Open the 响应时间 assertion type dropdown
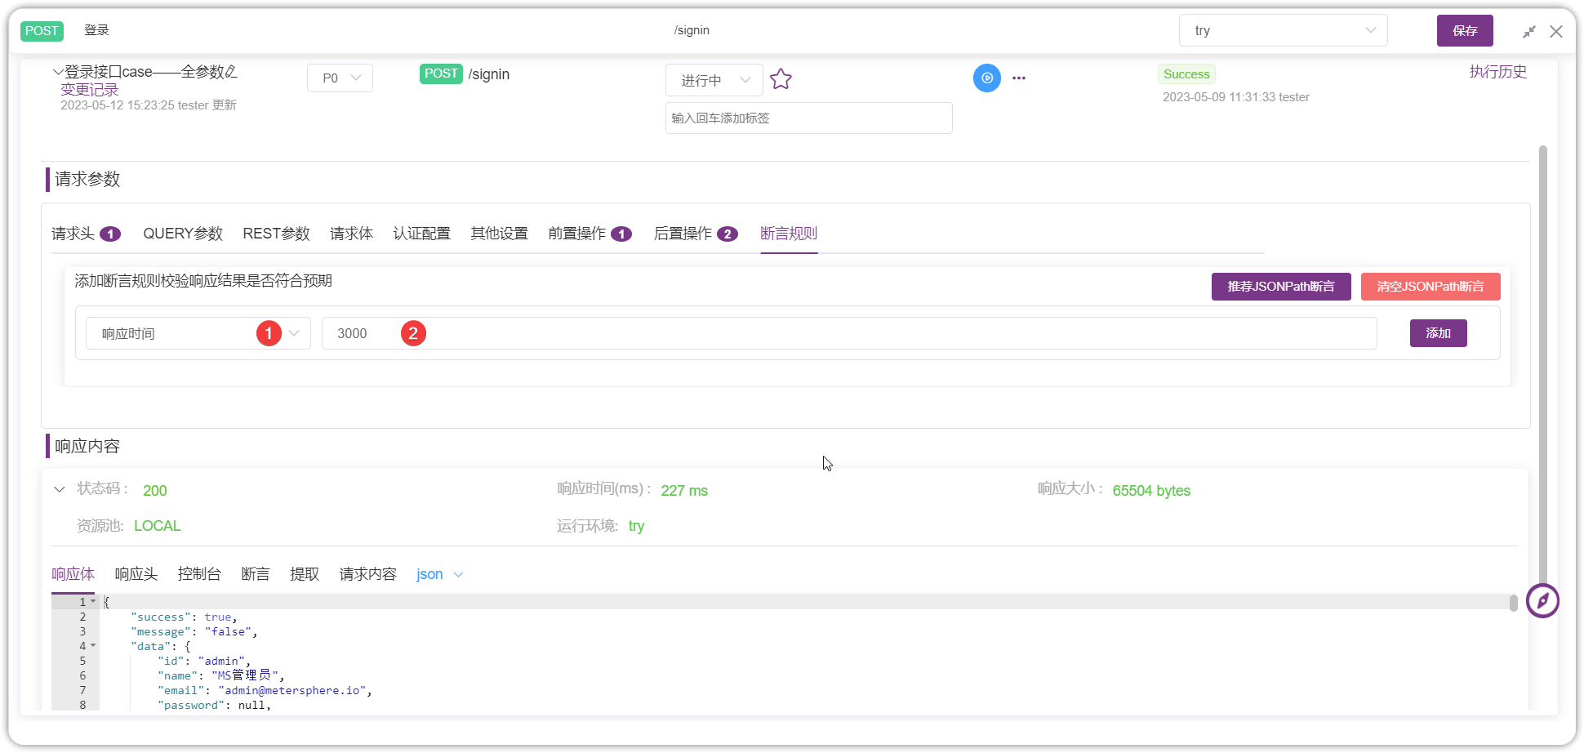1584x753 pixels. pyautogui.click(x=198, y=333)
